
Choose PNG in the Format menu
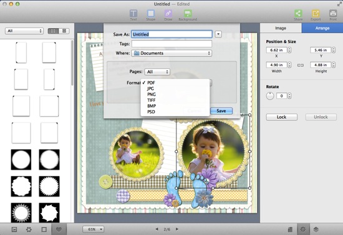click(175, 94)
